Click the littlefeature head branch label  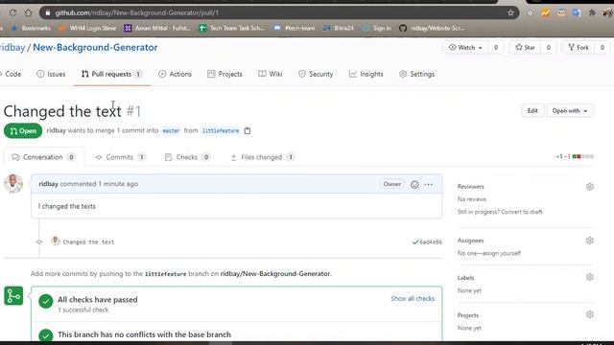[x=221, y=130]
